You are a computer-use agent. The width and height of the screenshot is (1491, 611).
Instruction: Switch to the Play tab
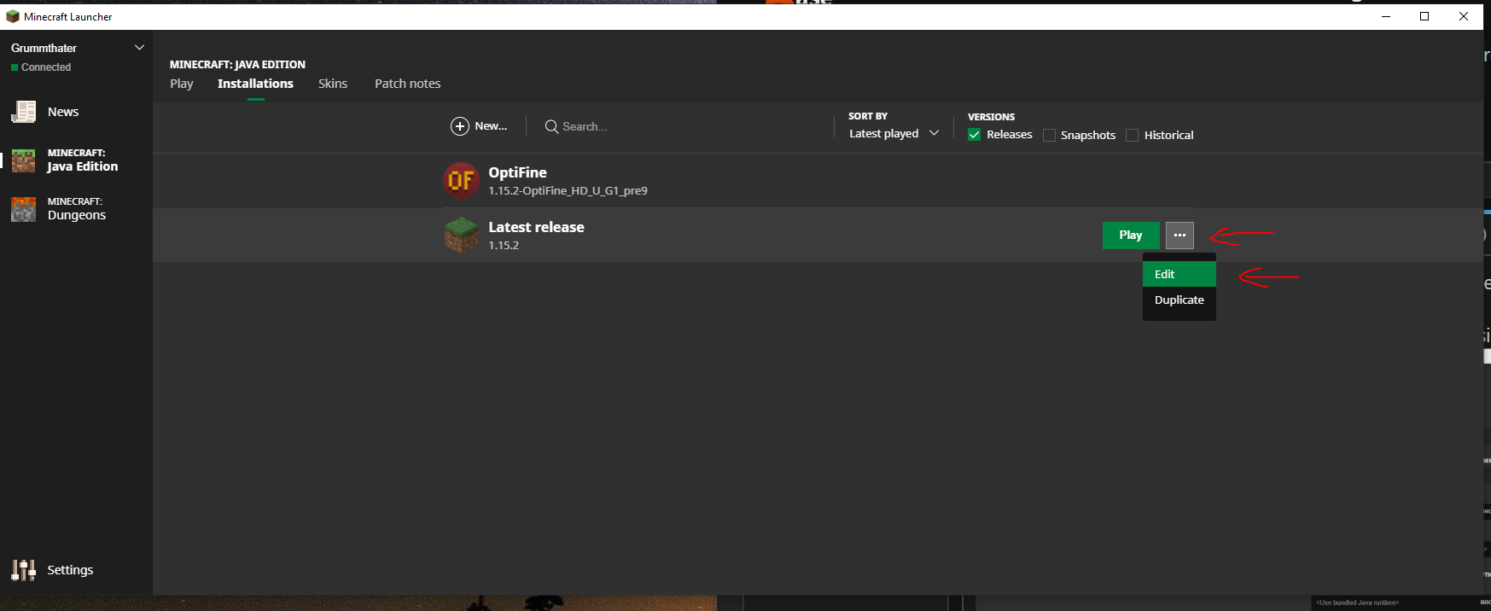(x=182, y=84)
